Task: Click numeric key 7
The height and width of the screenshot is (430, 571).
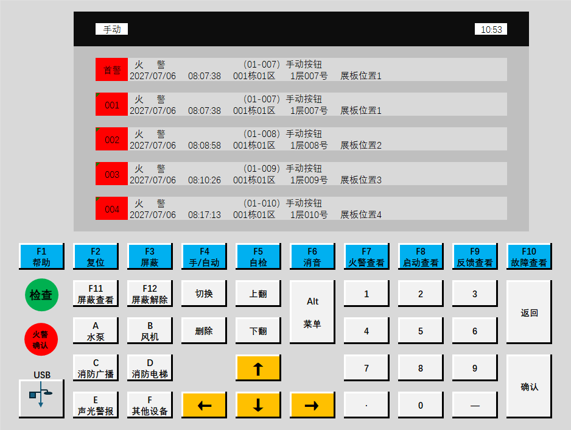Action: [x=366, y=368]
